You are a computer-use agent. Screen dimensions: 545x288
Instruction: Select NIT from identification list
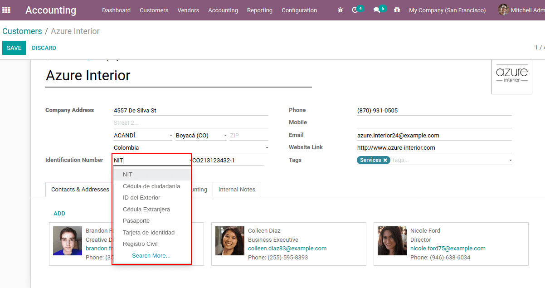coord(152,175)
